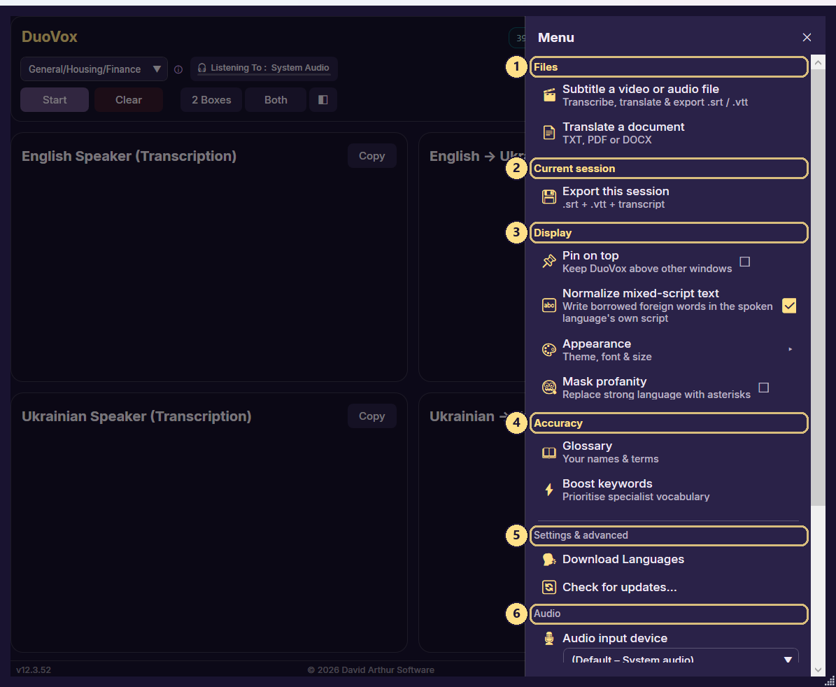Click the refresh icon for Check for updates
Viewport: 836px width, 687px height.
tap(548, 587)
